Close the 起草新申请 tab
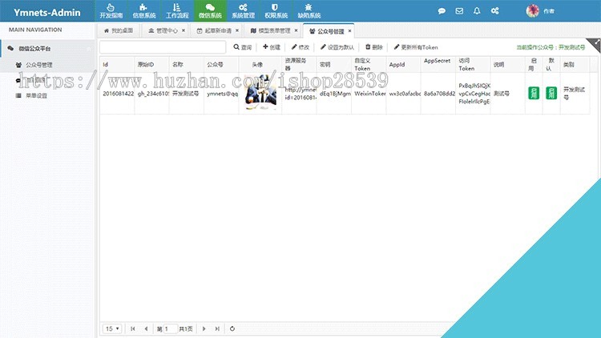The width and height of the screenshot is (601, 338). (237, 30)
